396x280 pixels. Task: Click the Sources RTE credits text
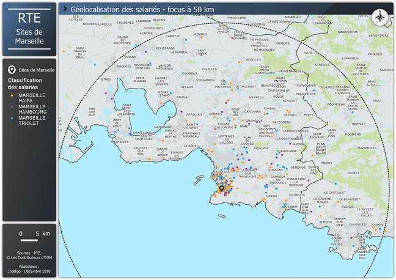(x=29, y=254)
